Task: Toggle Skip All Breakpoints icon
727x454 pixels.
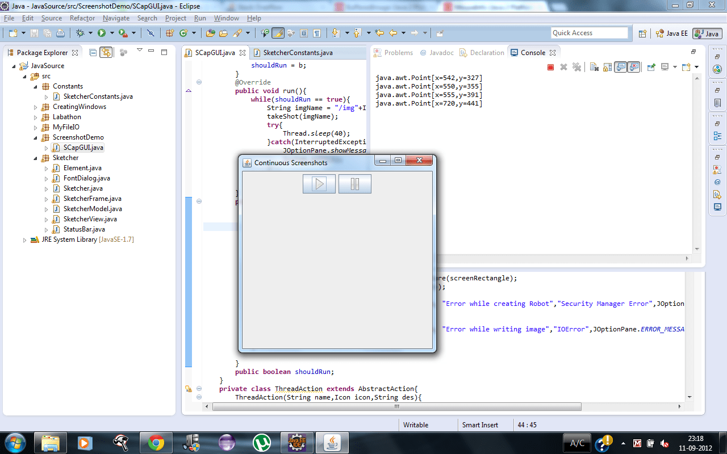Action: [x=151, y=33]
